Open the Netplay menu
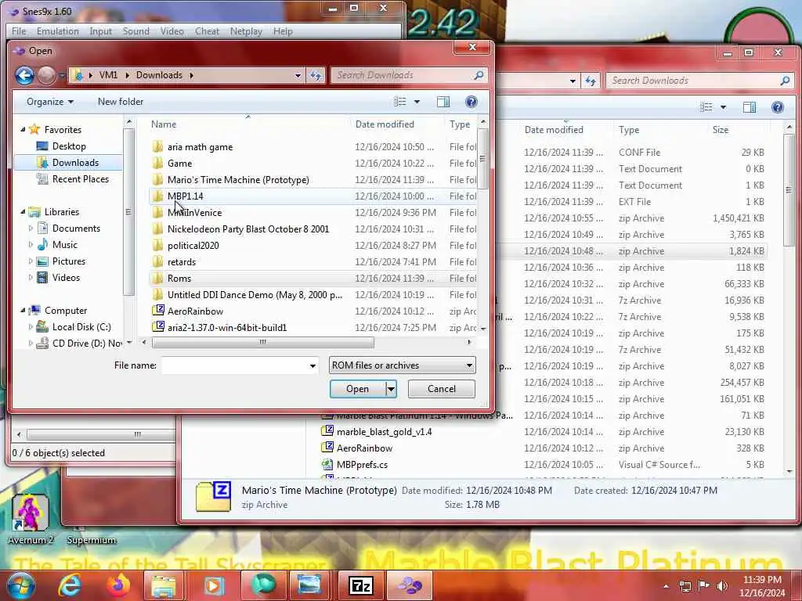This screenshot has height=601, width=802. tap(246, 31)
